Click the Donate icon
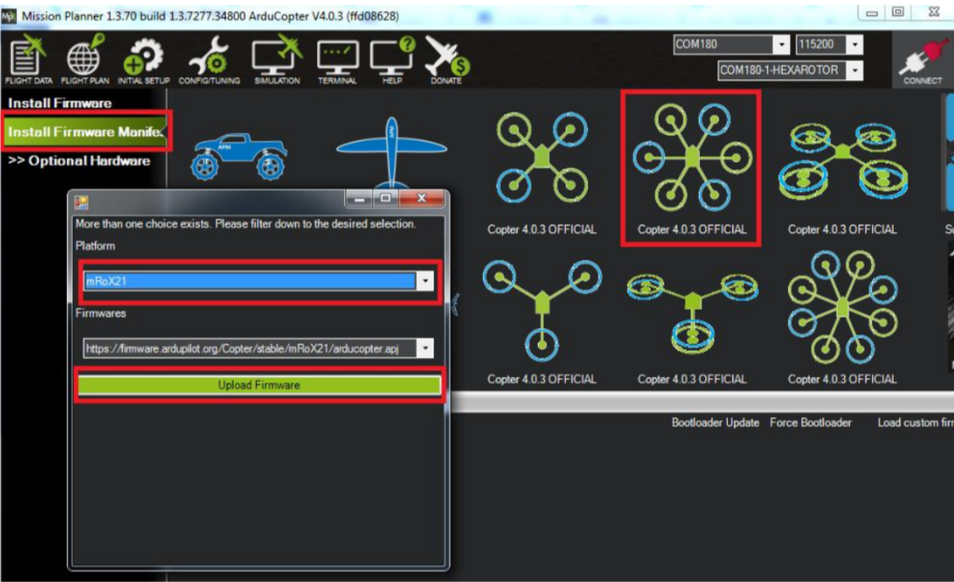954x582 pixels. pos(447,60)
